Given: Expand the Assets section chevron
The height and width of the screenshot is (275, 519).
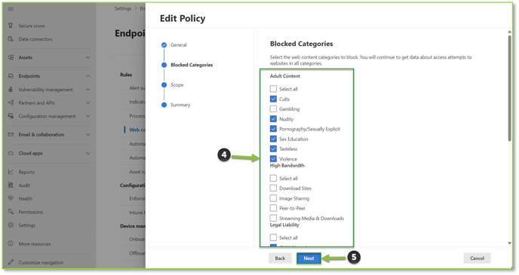Looking at the screenshot, I should coord(88,57).
